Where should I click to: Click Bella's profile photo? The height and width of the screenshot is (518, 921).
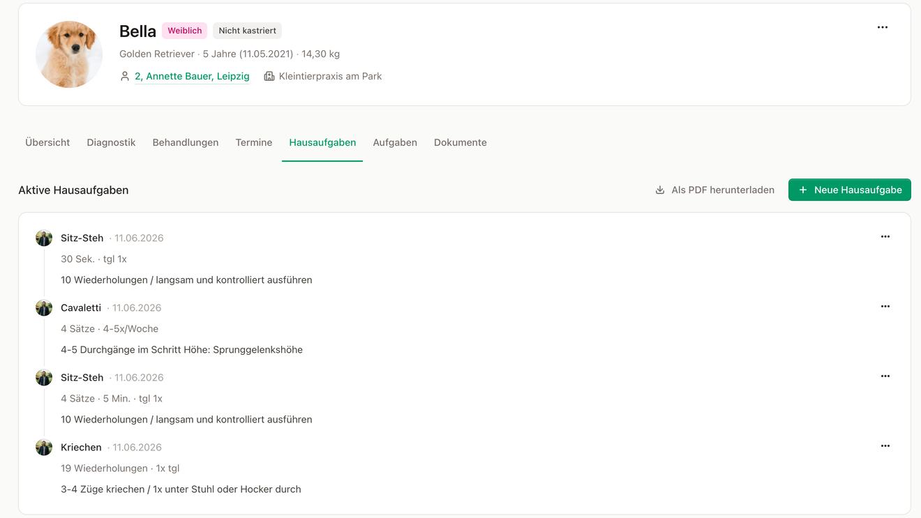69,54
